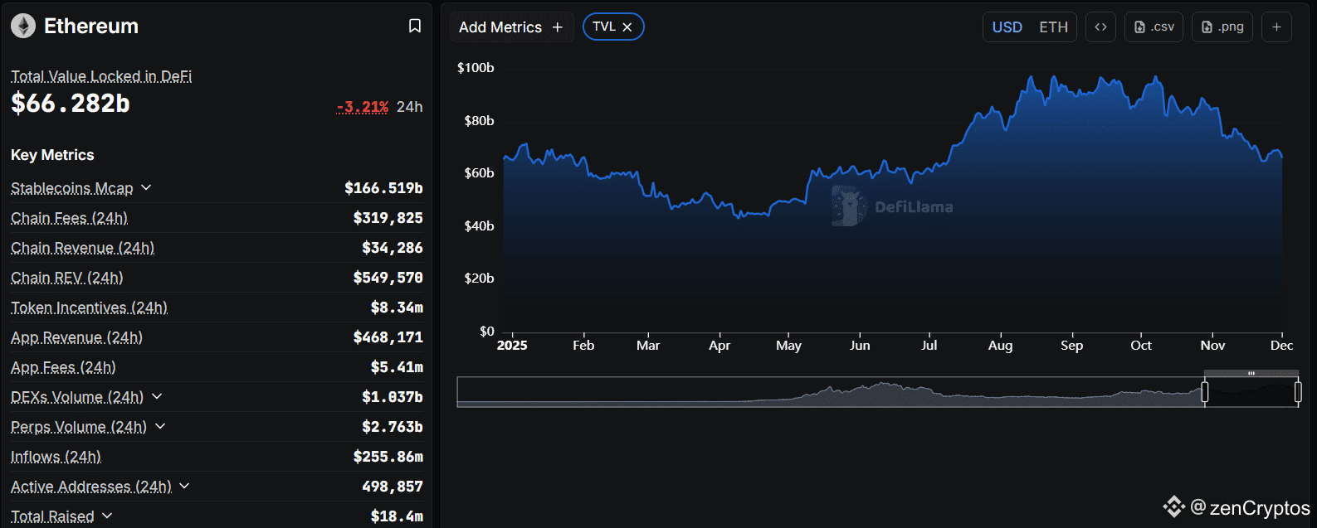Click the right handle of range slider
1317x528 pixels.
(1298, 392)
